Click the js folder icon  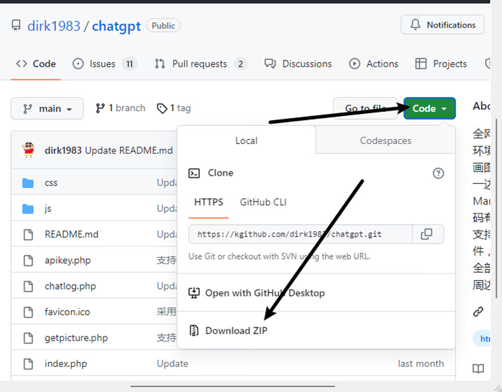click(28, 208)
